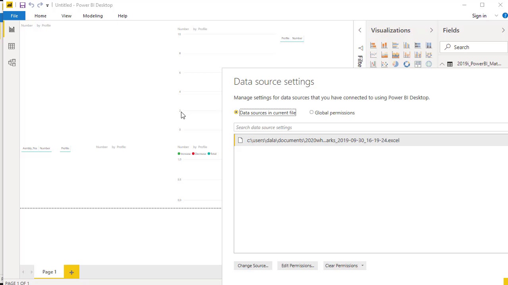Collapse the 2019i_PowerBI_Mat table in Fields
This screenshot has height=285, width=508.
coord(442,64)
